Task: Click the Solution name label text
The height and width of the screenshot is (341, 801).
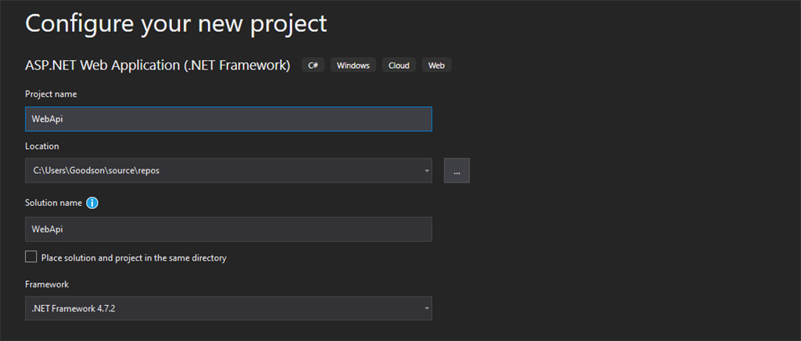Action: click(53, 203)
